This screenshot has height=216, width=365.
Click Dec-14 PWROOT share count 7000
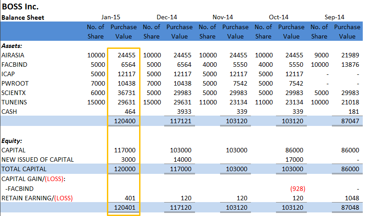pos(153,83)
